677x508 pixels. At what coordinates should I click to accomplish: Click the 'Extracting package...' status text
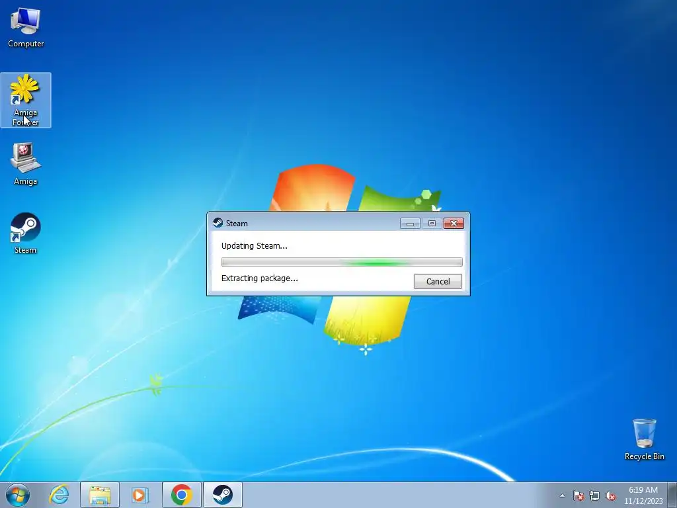[259, 278]
